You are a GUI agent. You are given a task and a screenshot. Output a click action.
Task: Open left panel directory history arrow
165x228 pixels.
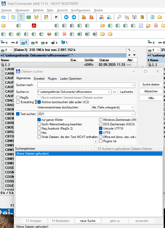[134, 55]
